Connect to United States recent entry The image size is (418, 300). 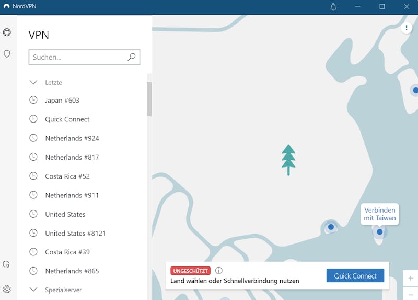click(65, 214)
